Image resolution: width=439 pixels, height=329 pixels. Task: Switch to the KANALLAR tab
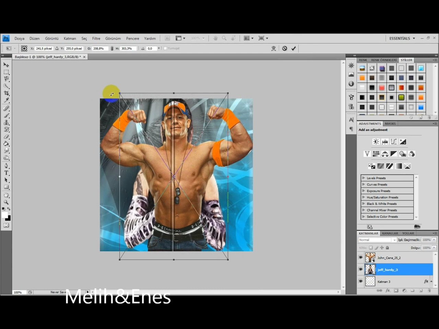pos(390,233)
